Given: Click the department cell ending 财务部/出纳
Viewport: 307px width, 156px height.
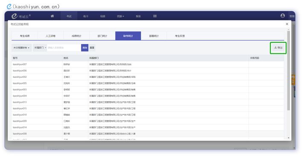Looking at the screenshot, I should pos(168,64).
